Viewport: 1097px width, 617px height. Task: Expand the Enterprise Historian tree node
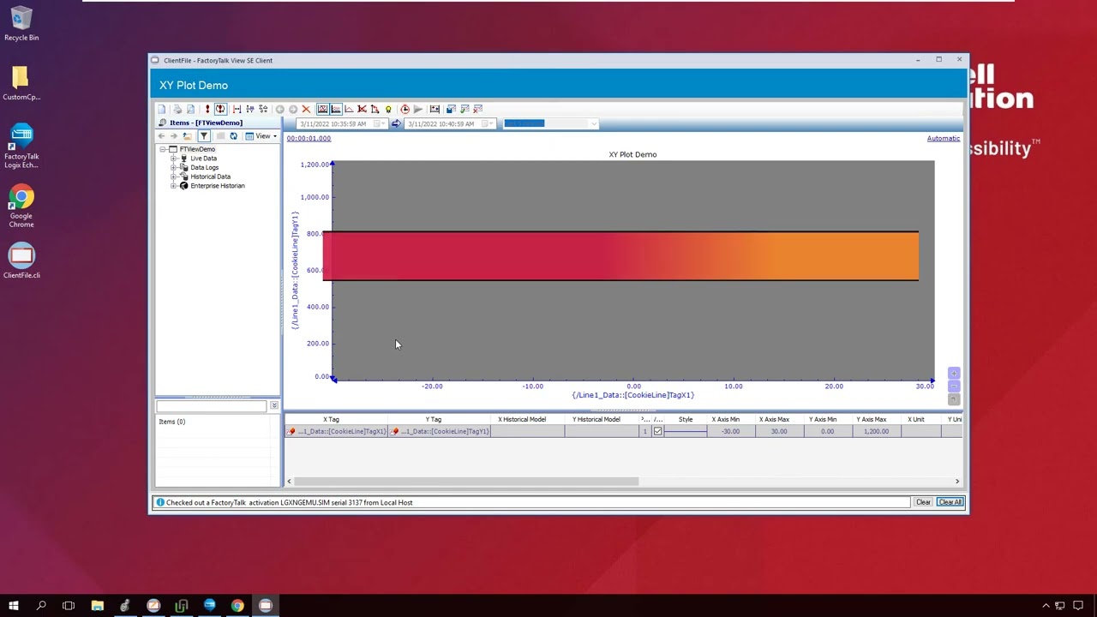click(173, 186)
